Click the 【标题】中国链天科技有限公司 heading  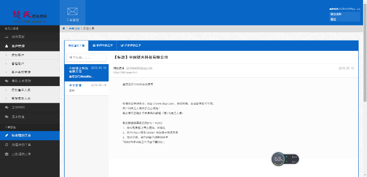[x=140, y=57]
